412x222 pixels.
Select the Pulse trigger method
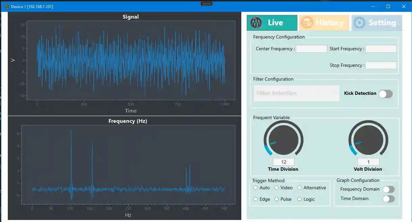[x=276, y=199]
